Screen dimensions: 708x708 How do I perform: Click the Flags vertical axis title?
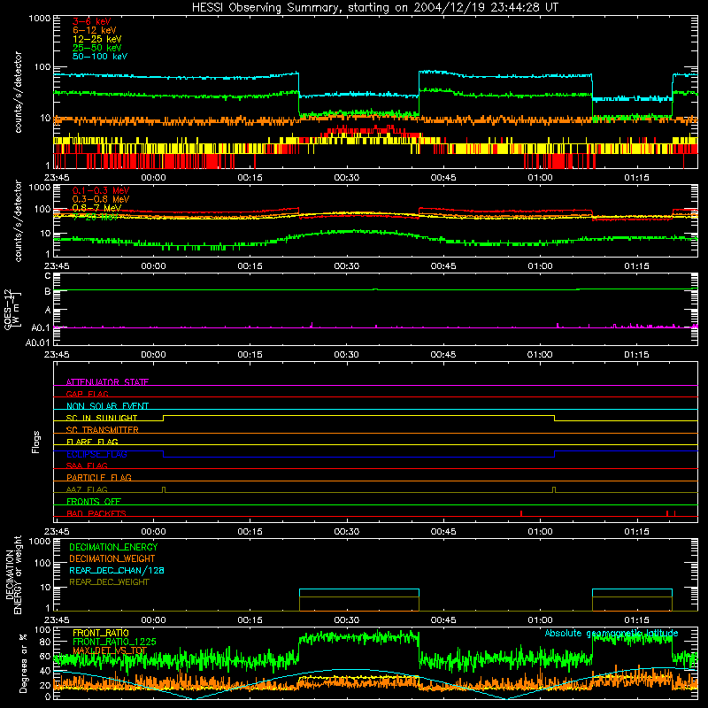point(36,442)
